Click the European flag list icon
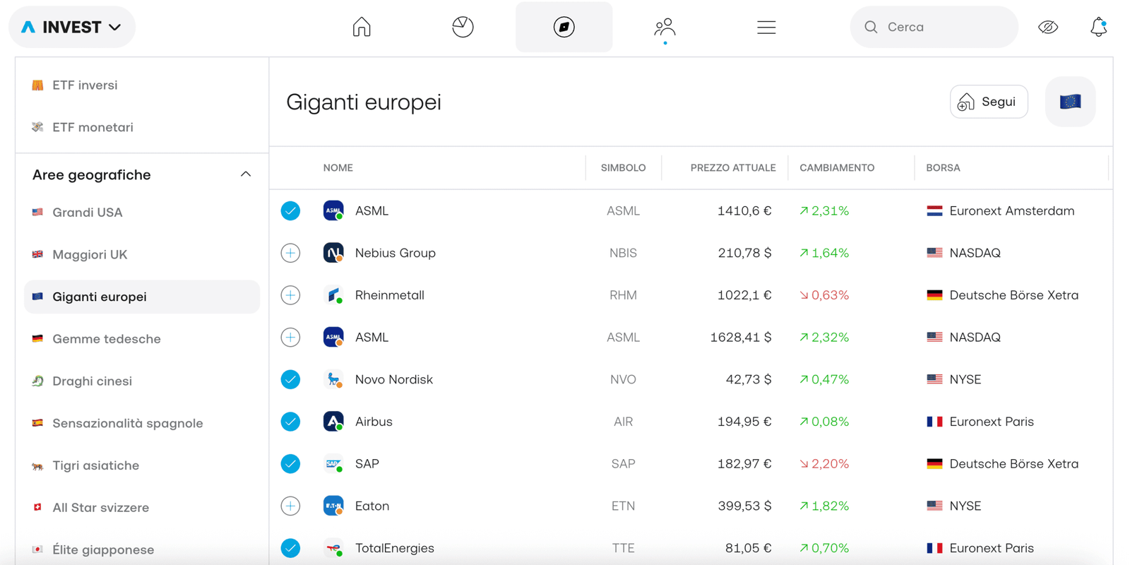Image resolution: width=1130 pixels, height=565 pixels. coord(1070,102)
